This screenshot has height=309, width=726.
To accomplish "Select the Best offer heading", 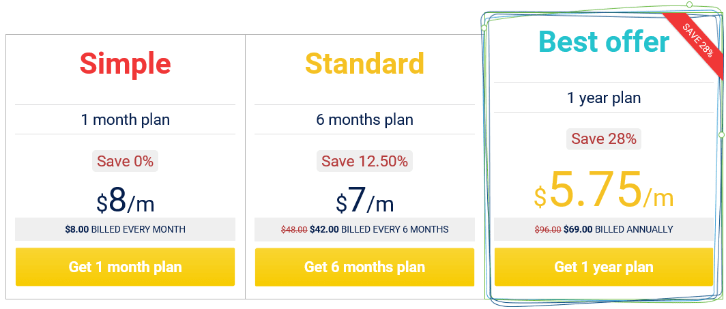I will [604, 41].
